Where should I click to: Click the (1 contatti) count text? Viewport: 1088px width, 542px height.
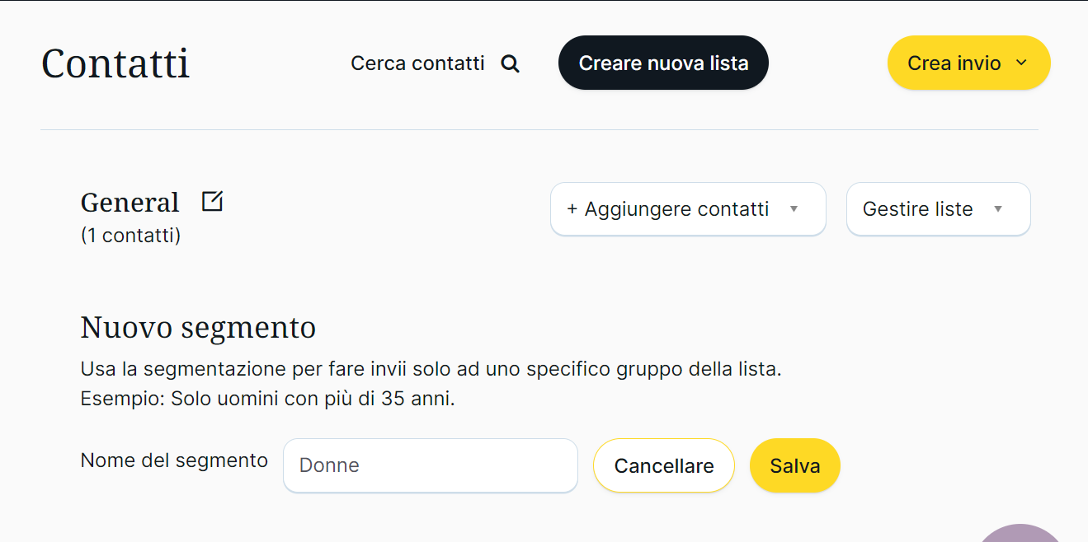click(x=130, y=236)
